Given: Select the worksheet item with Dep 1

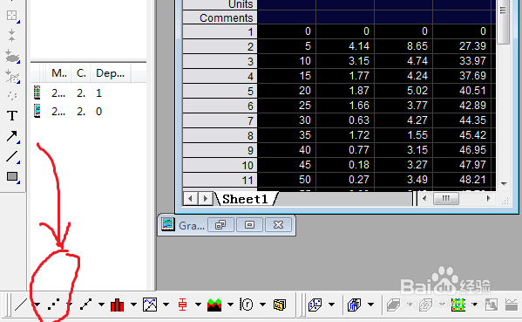Looking at the screenshot, I should pos(68,93).
